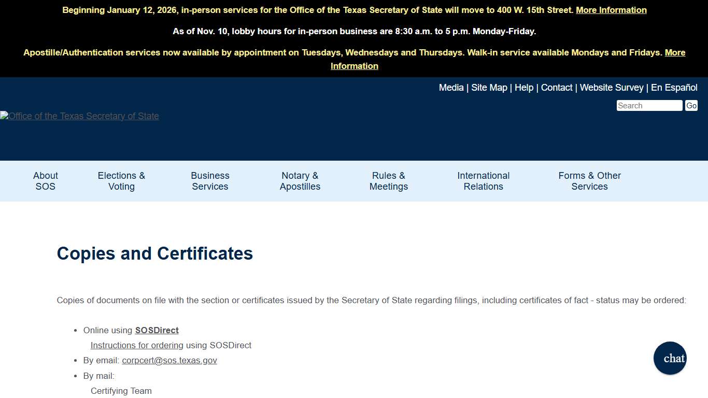The width and height of the screenshot is (708, 398).
Task: Open the chat widget
Action: pyautogui.click(x=670, y=358)
